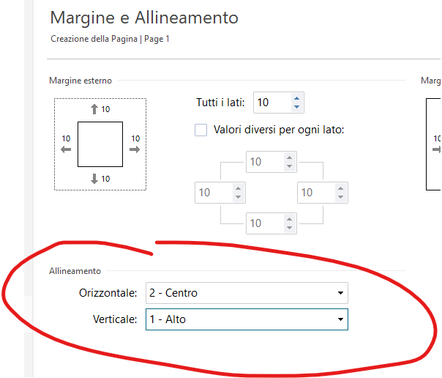442x378 pixels.
Task: Enable 'Valori diversi per ogni lato' checkbox
Action: 201,130
